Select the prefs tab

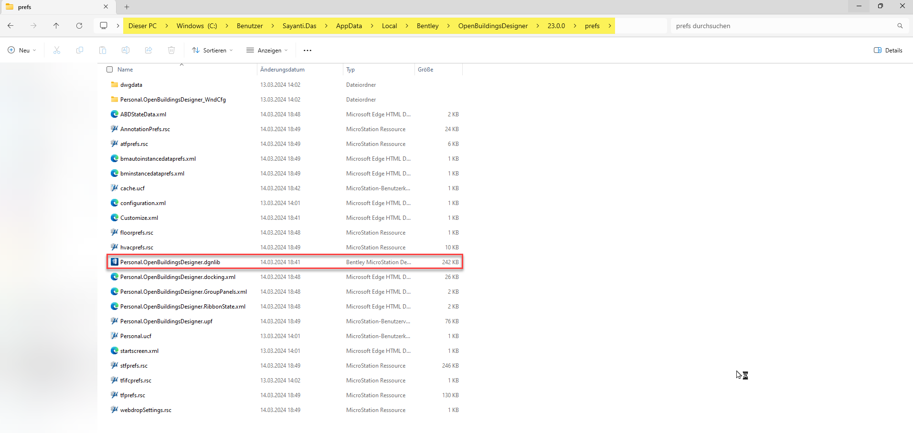coord(57,7)
